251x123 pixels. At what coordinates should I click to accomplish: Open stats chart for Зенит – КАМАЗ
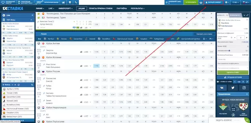click(81, 102)
